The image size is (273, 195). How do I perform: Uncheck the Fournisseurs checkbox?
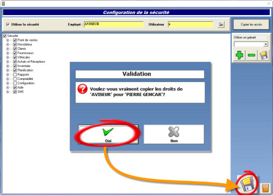(15, 53)
